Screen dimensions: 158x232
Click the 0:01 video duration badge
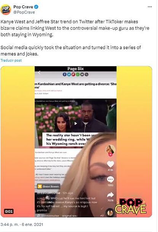9,211
